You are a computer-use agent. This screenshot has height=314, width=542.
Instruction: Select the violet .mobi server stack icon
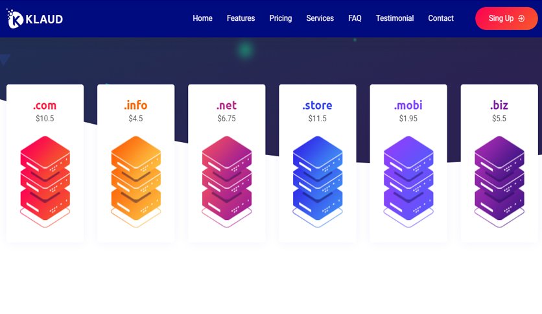(408, 182)
